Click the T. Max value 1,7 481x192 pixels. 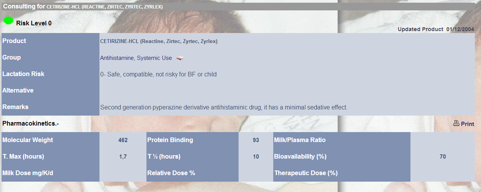123,157
